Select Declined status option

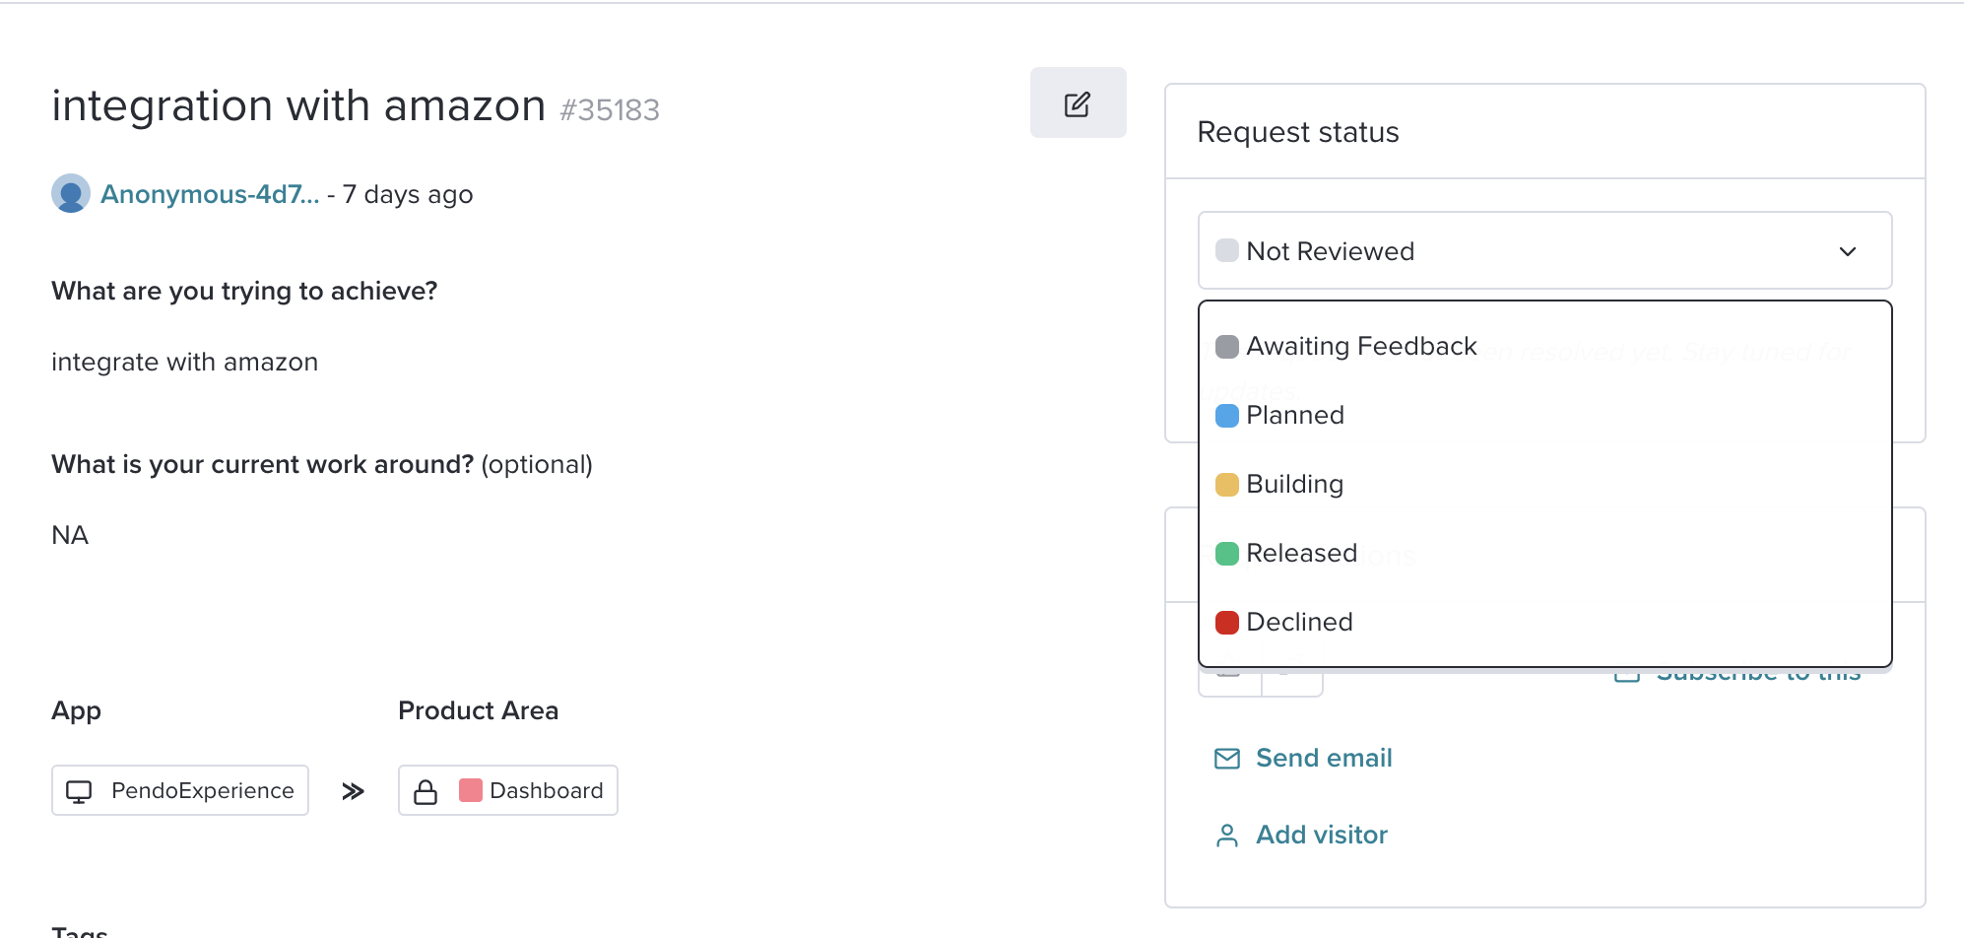(x=1544, y=622)
